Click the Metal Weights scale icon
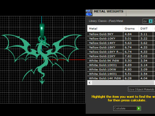Image resolution: width=155 pixels, height=116 pixels. (x=89, y=13)
